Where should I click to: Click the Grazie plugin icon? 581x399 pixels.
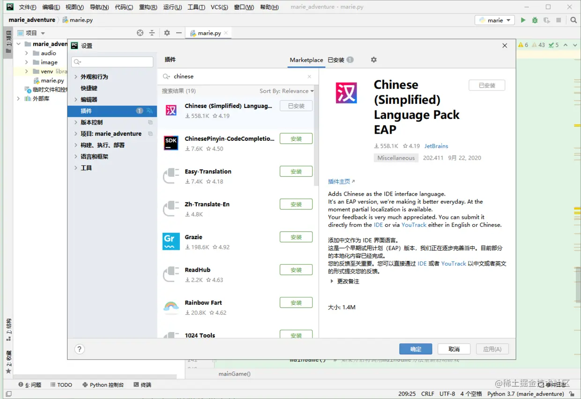click(x=171, y=241)
